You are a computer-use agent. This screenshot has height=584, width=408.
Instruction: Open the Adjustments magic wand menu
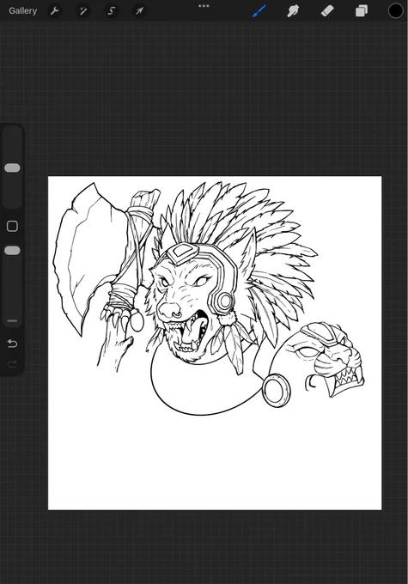point(82,11)
